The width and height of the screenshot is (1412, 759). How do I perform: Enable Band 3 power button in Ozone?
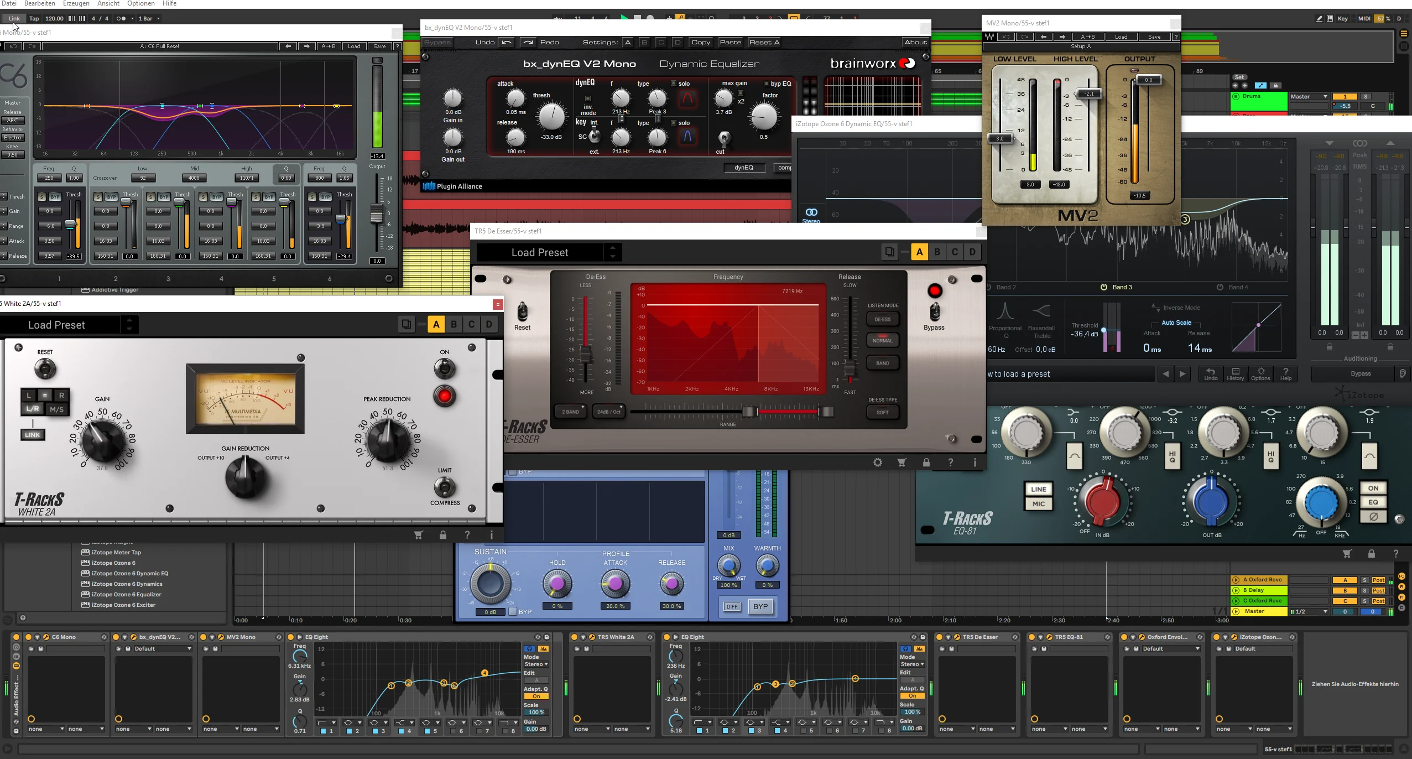click(x=1103, y=287)
